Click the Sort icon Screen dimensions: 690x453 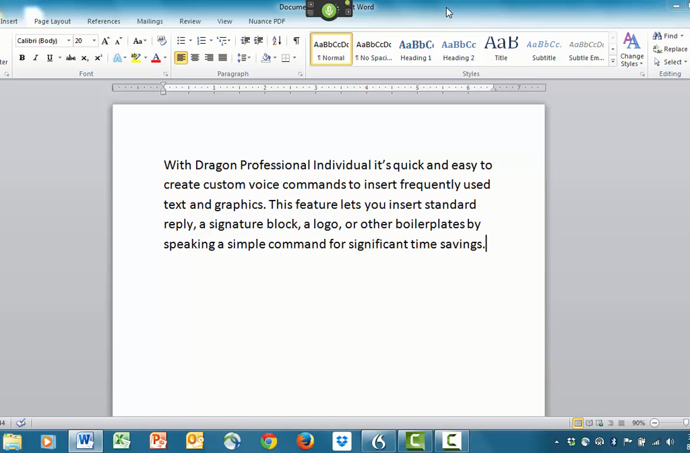point(277,41)
